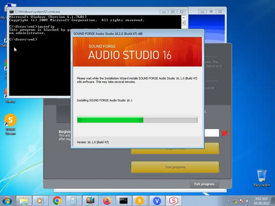
Task: Click the AUDIO STUDIO 16 banner
Action: point(137,52)
